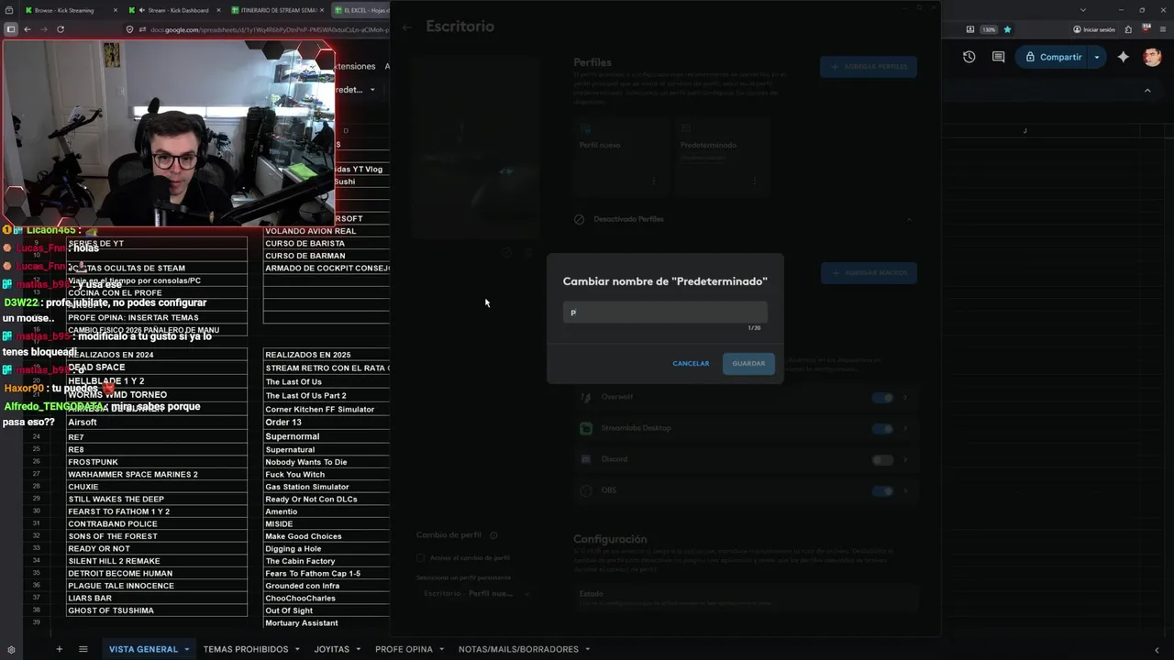Toggle the OBS integration switch
The height and width of the screenshot is (660, 1174).
coord(882,491)
